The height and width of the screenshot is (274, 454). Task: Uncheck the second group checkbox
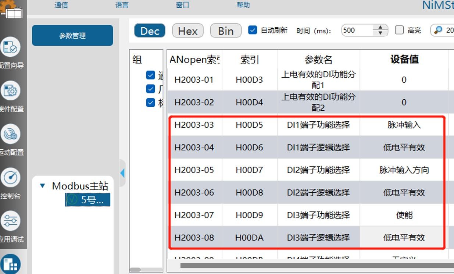pyautogui.click(x=150, y=89)
